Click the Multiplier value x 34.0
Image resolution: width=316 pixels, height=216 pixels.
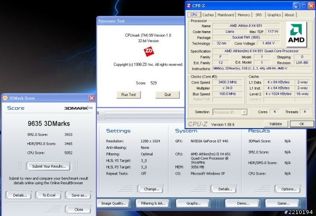coord(228,88)
